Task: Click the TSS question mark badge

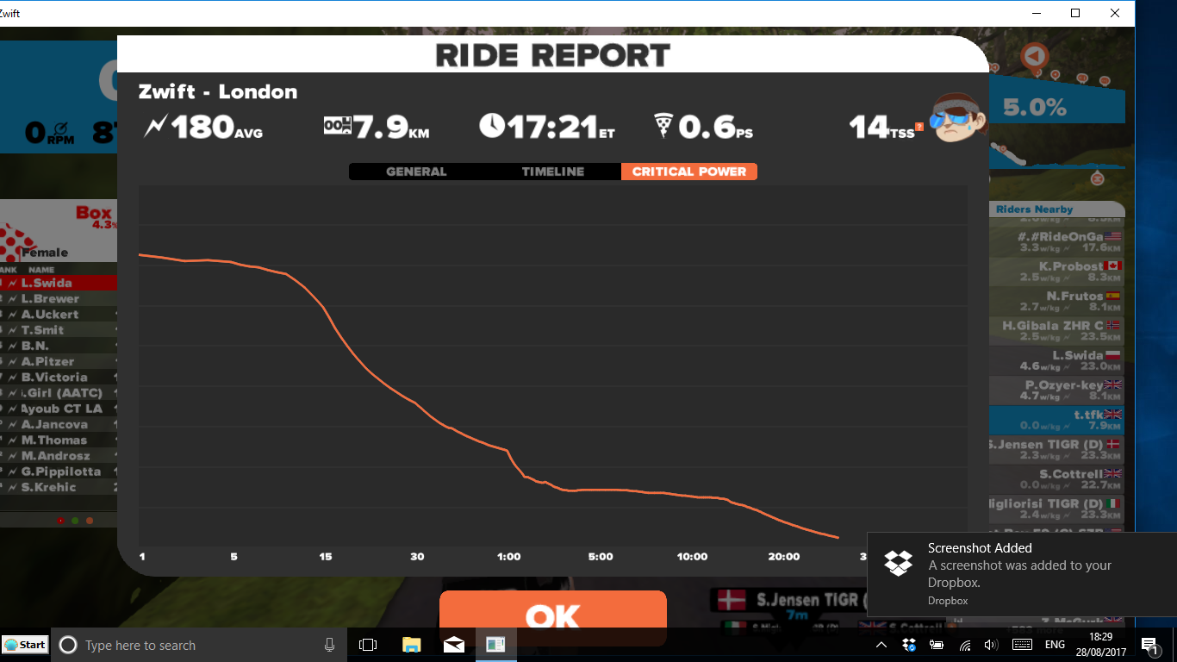Action: (919, 127)
